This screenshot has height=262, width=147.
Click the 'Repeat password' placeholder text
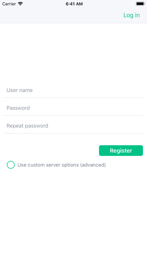click(x=27, y=126)
